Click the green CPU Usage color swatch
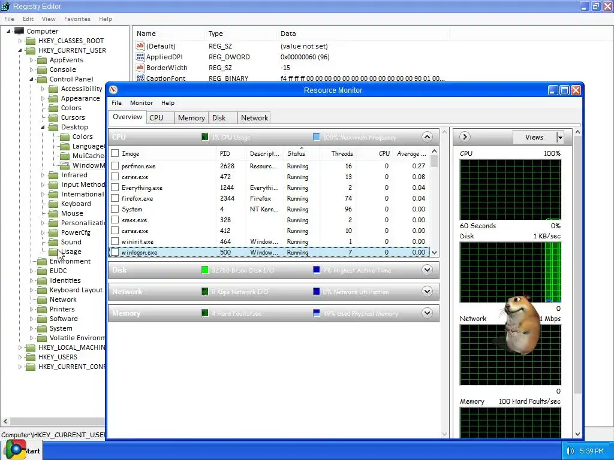The image size is (614, 460). coord(205,137)
